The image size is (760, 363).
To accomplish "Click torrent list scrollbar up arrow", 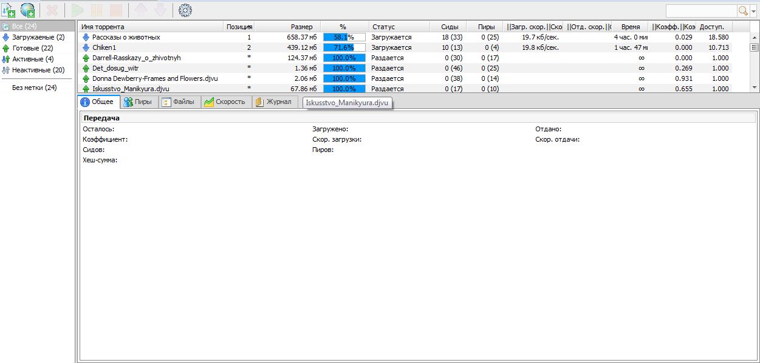I will 755,36.
